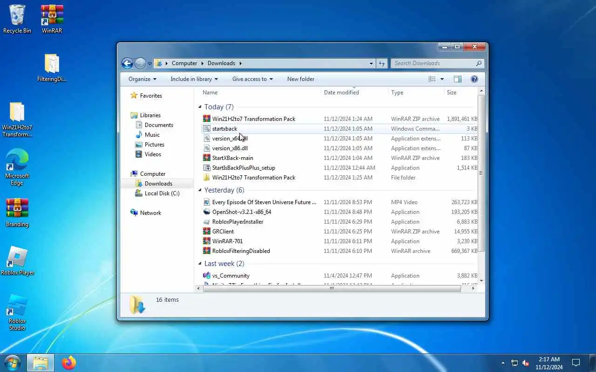
Task: Click the Explorer Forward arrow button
Action: (x=140, y=63)
